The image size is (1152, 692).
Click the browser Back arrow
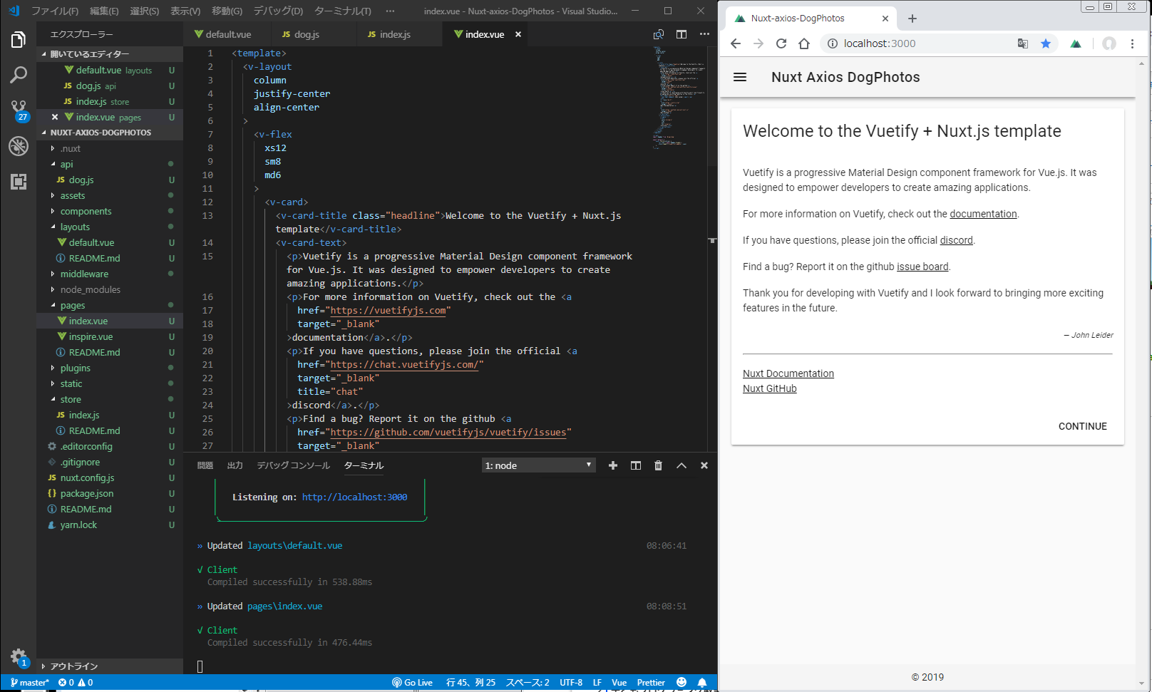click(x=736, y=43)
